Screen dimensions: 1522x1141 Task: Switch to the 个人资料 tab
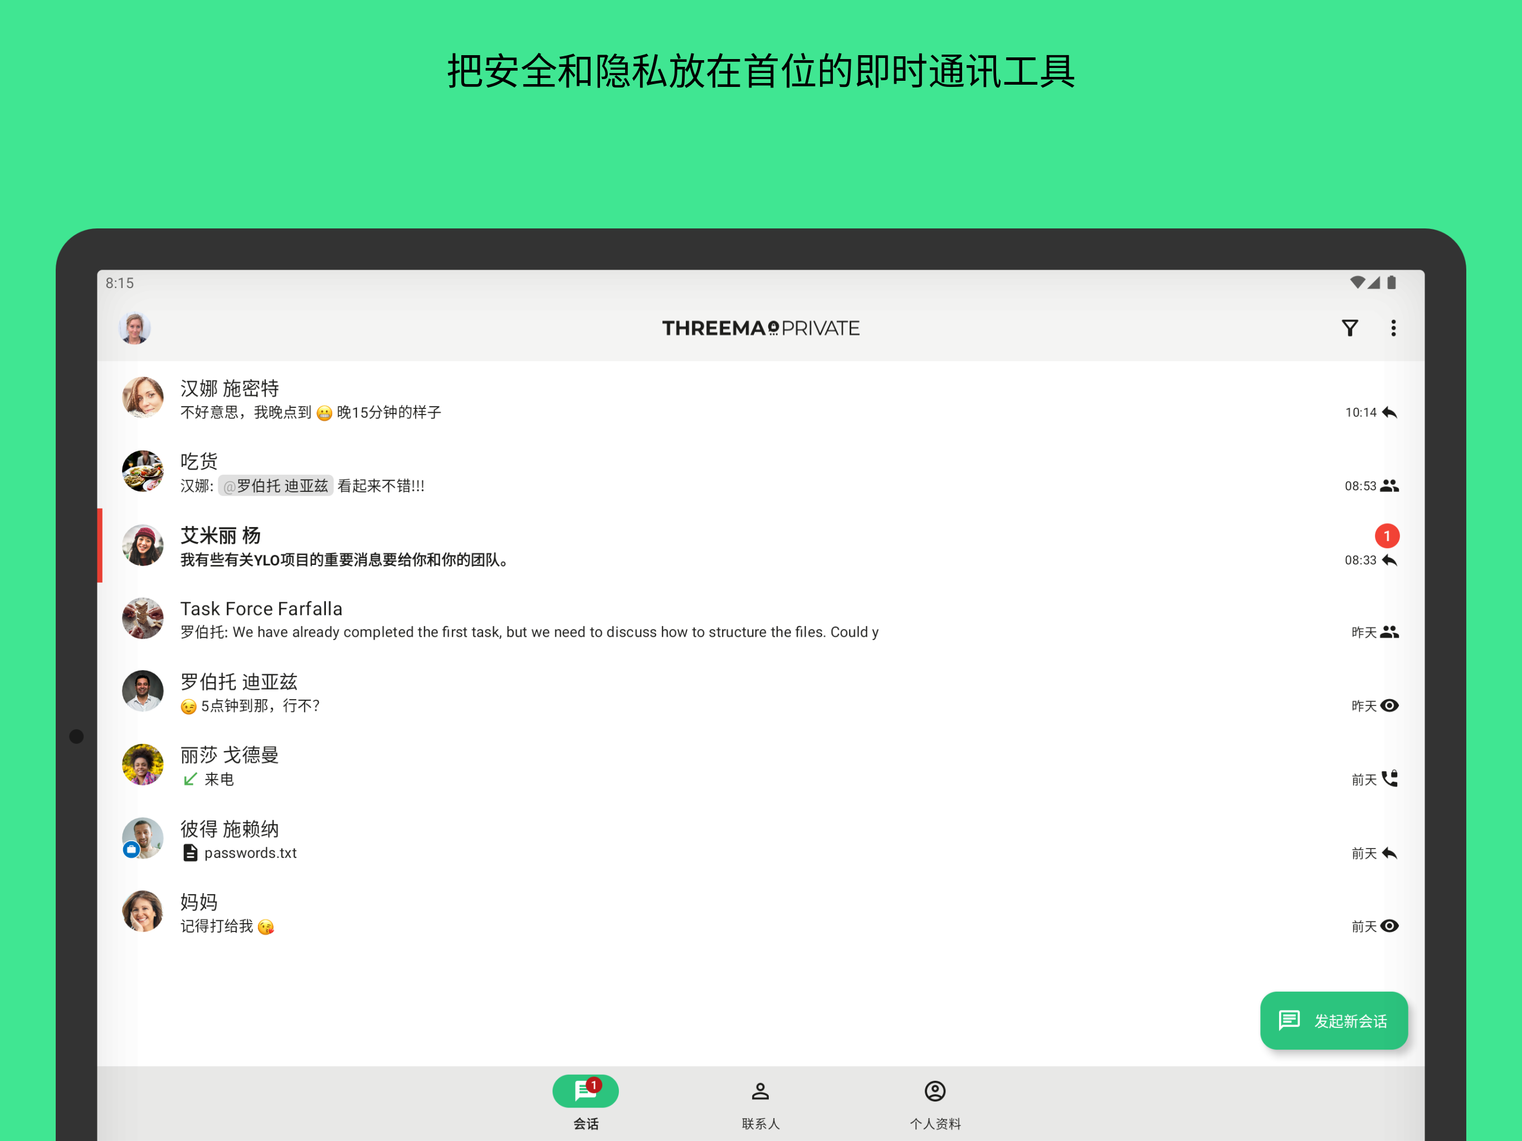tap(935, 1103)
